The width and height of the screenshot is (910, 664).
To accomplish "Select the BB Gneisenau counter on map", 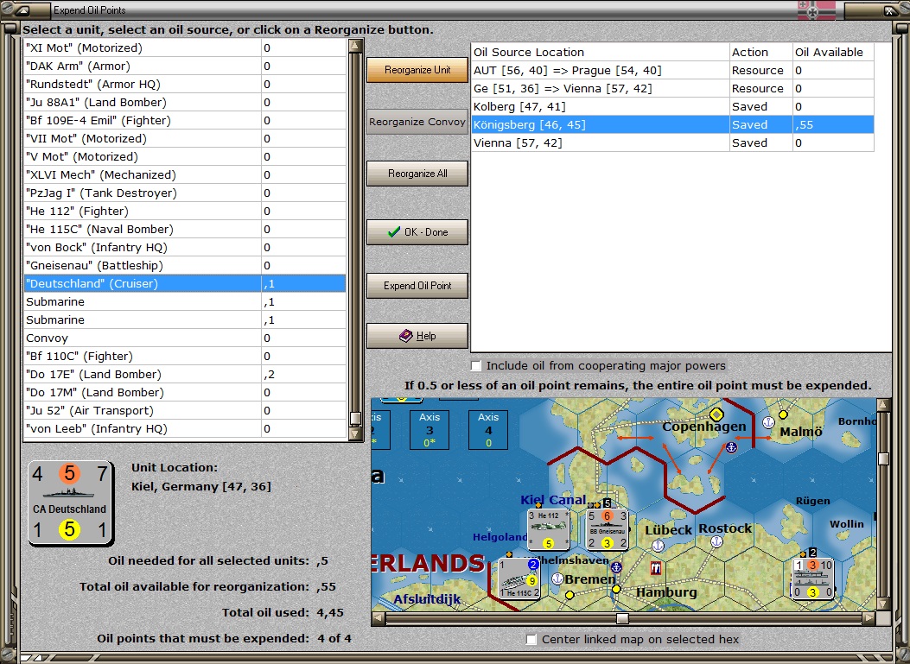I will [607, 529].
